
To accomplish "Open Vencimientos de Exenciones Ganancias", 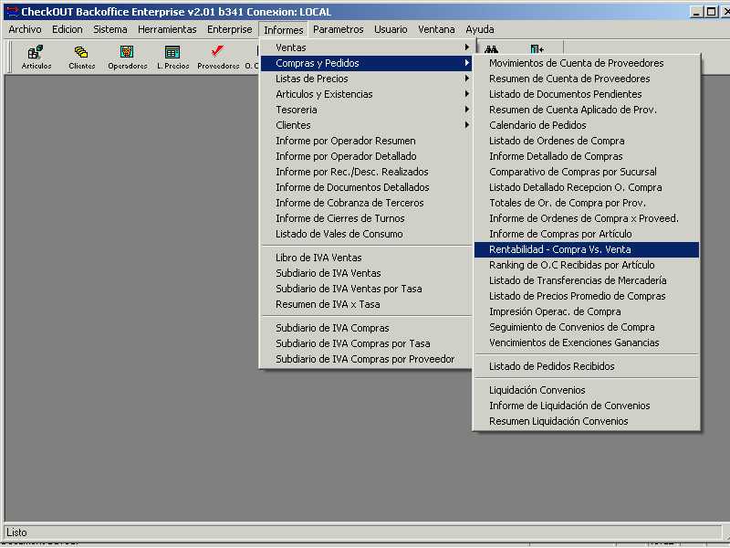I will [586, 343].
